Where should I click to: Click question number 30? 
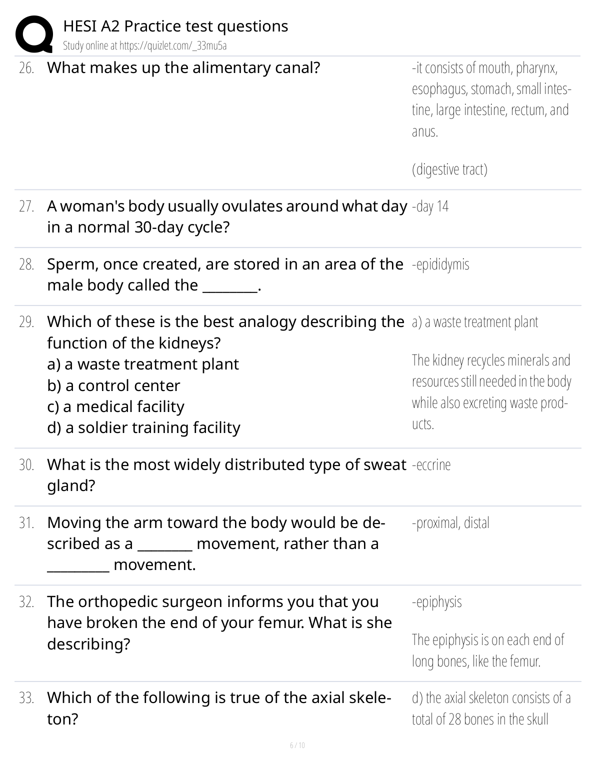click(x=26, y=465)
